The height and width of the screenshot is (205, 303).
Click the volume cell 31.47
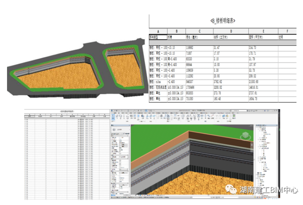click(231, 48)
